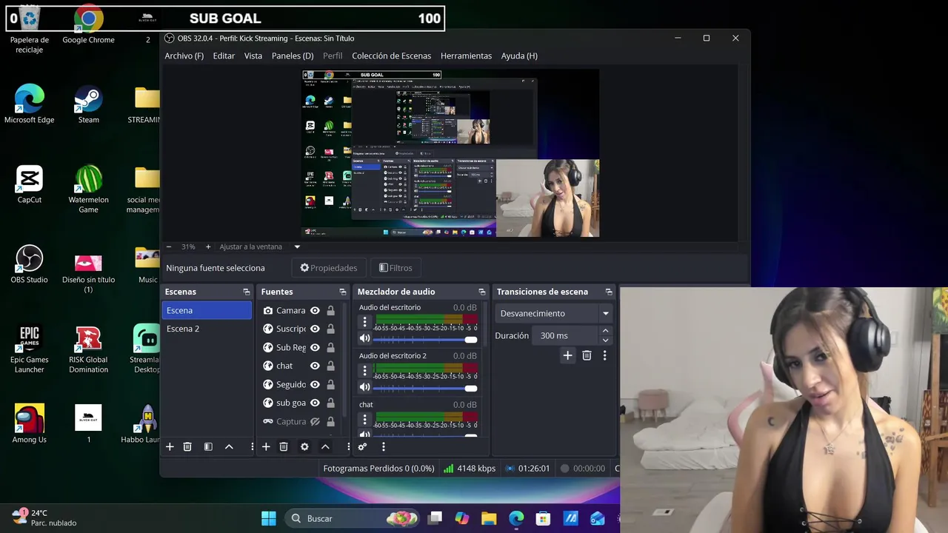The height and width of the screenshot is (533, 948).
Task: Add a configurable transition with plus
Action: 567,355
